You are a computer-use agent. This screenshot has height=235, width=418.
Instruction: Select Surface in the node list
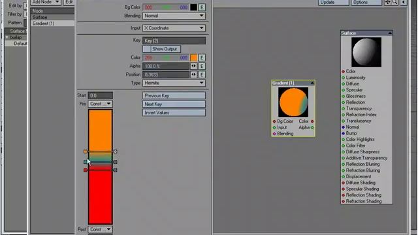pos(52,18)
